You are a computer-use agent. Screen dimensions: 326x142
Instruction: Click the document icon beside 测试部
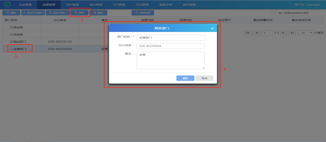click(x=11, y=27)
